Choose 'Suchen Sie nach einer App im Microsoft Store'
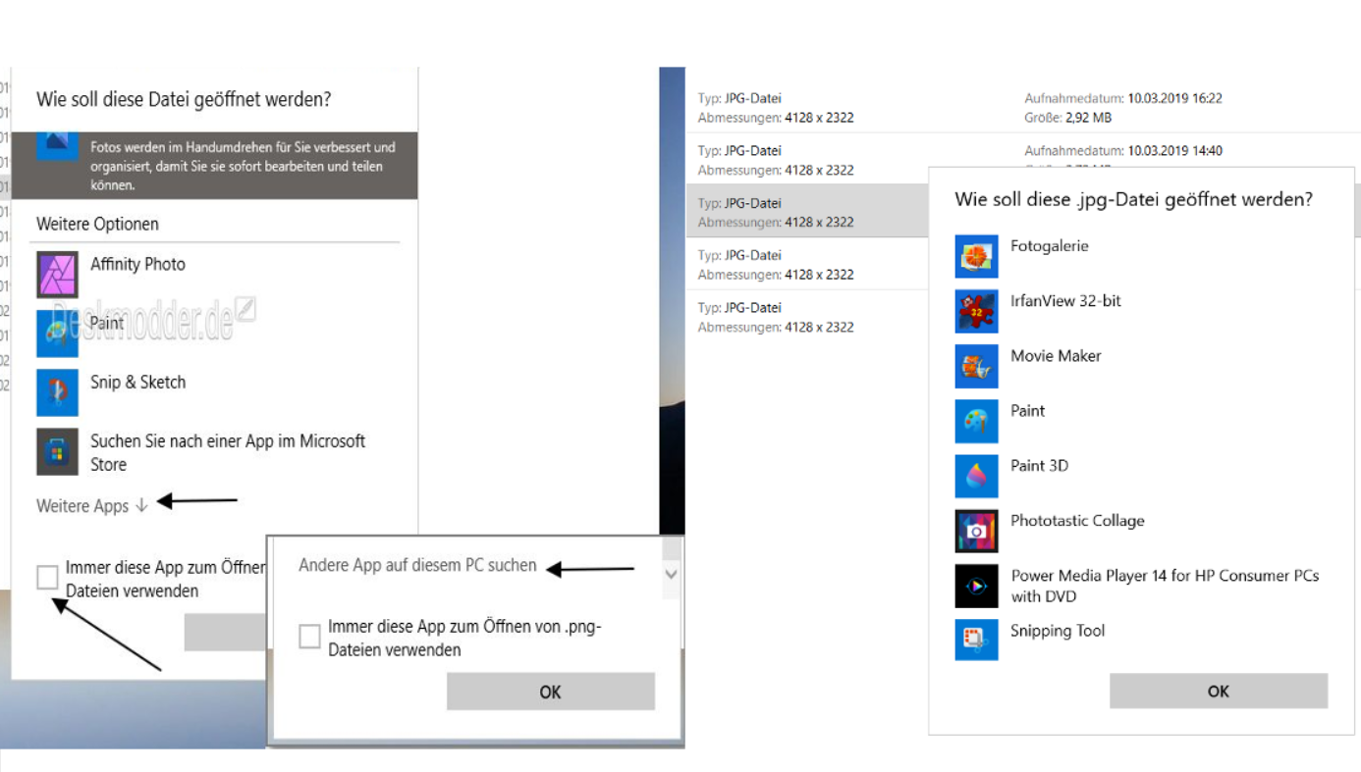Image resolution: width=1361 pixels, height=772 pixels. click(x=227, y=452)
